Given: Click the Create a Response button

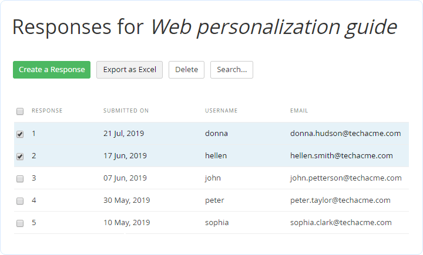Looking at the screenshot, I should click(x=52, y=70).
